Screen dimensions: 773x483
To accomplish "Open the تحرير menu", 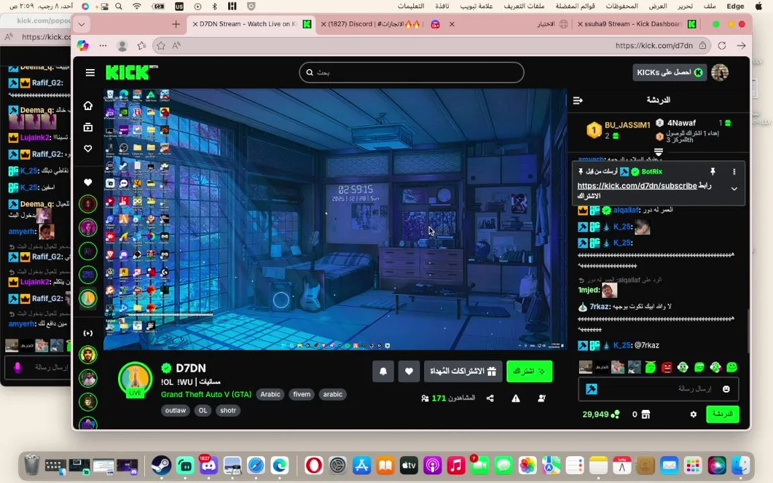I will pyautogui.click(x=685, y=7).
